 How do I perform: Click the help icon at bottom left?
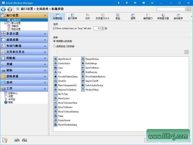5,140
